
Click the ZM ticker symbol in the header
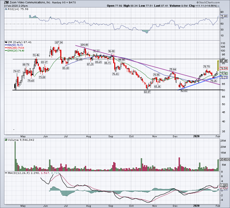tap(6, 2)
